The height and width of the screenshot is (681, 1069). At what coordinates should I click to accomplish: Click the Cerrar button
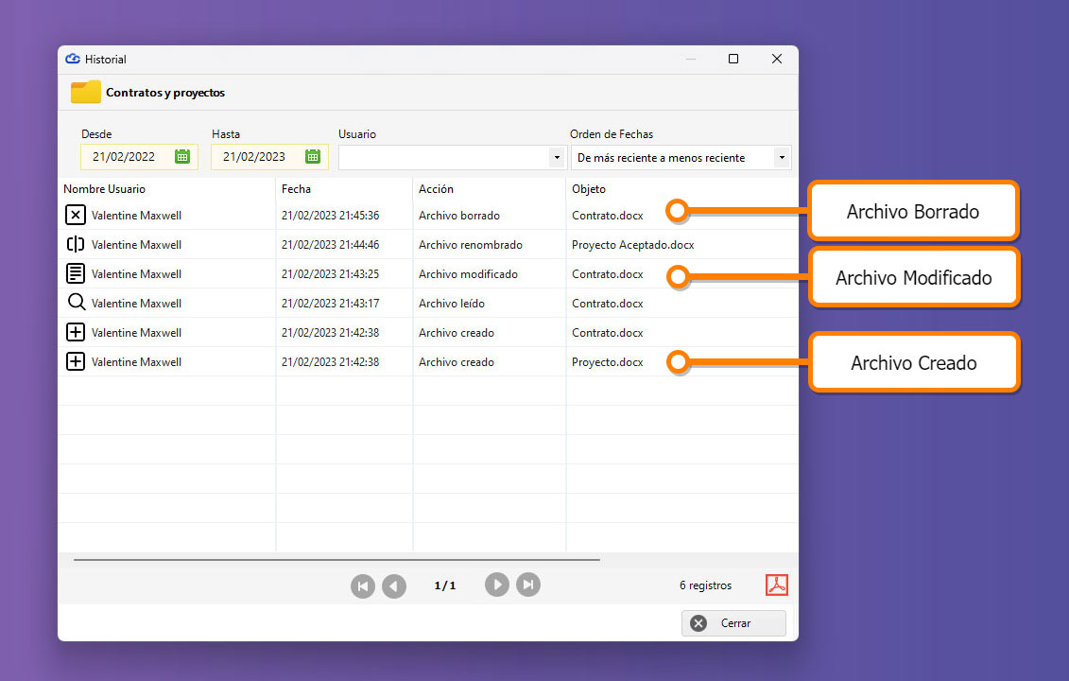coord(733,623)
